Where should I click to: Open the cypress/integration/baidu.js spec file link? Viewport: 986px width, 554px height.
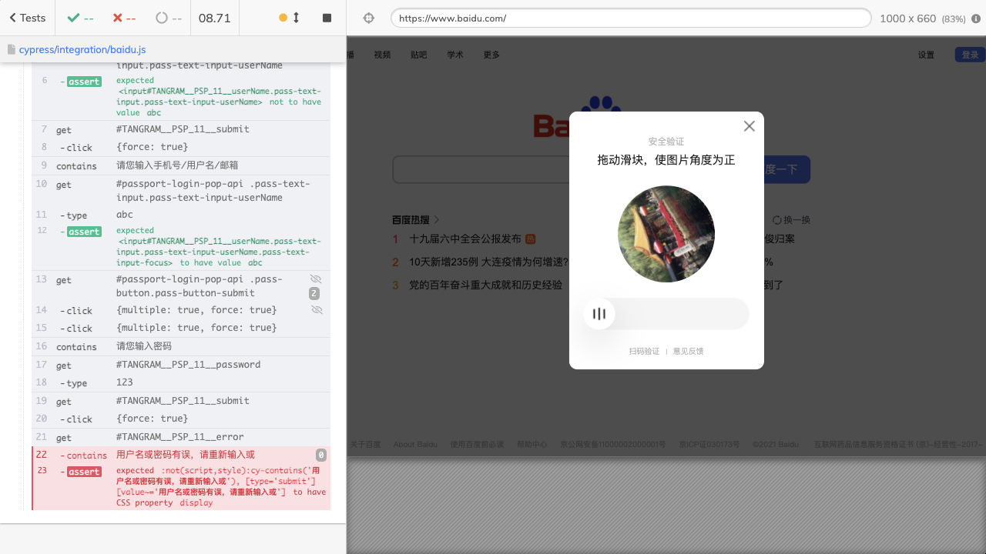point(82,49)
